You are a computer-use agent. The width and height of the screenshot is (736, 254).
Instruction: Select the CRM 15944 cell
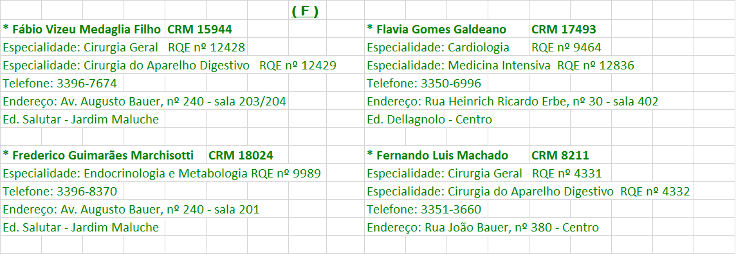pos(199,29)
